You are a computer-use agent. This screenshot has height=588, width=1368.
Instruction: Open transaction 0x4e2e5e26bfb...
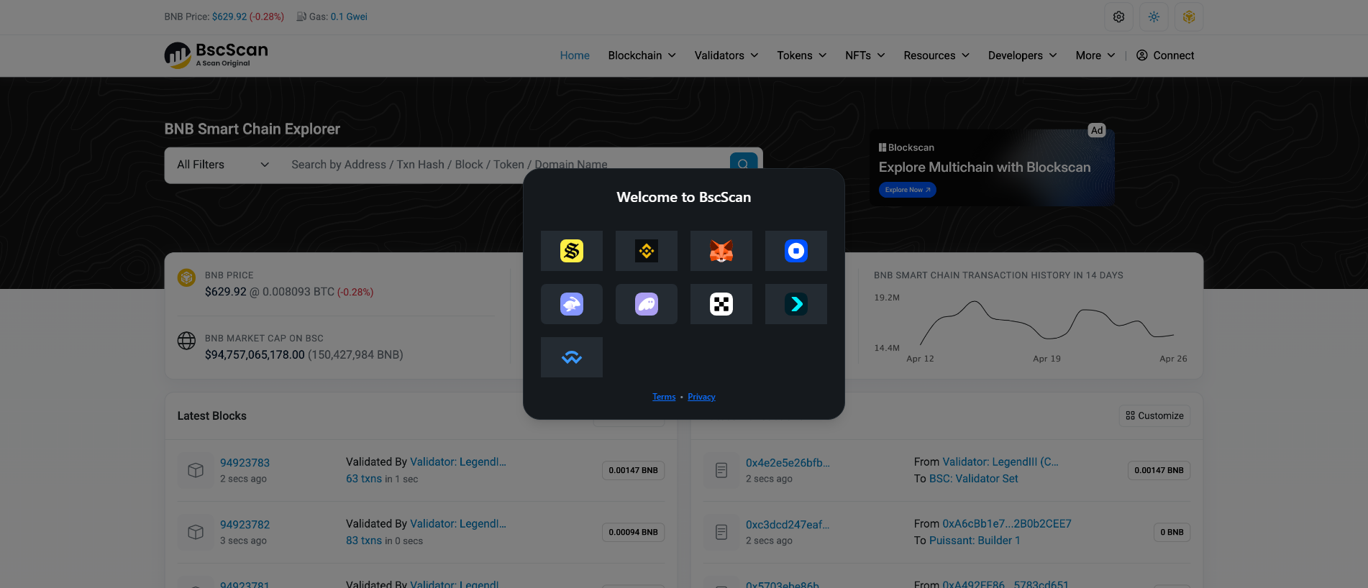pyautogui.click(x=788, y=463)
